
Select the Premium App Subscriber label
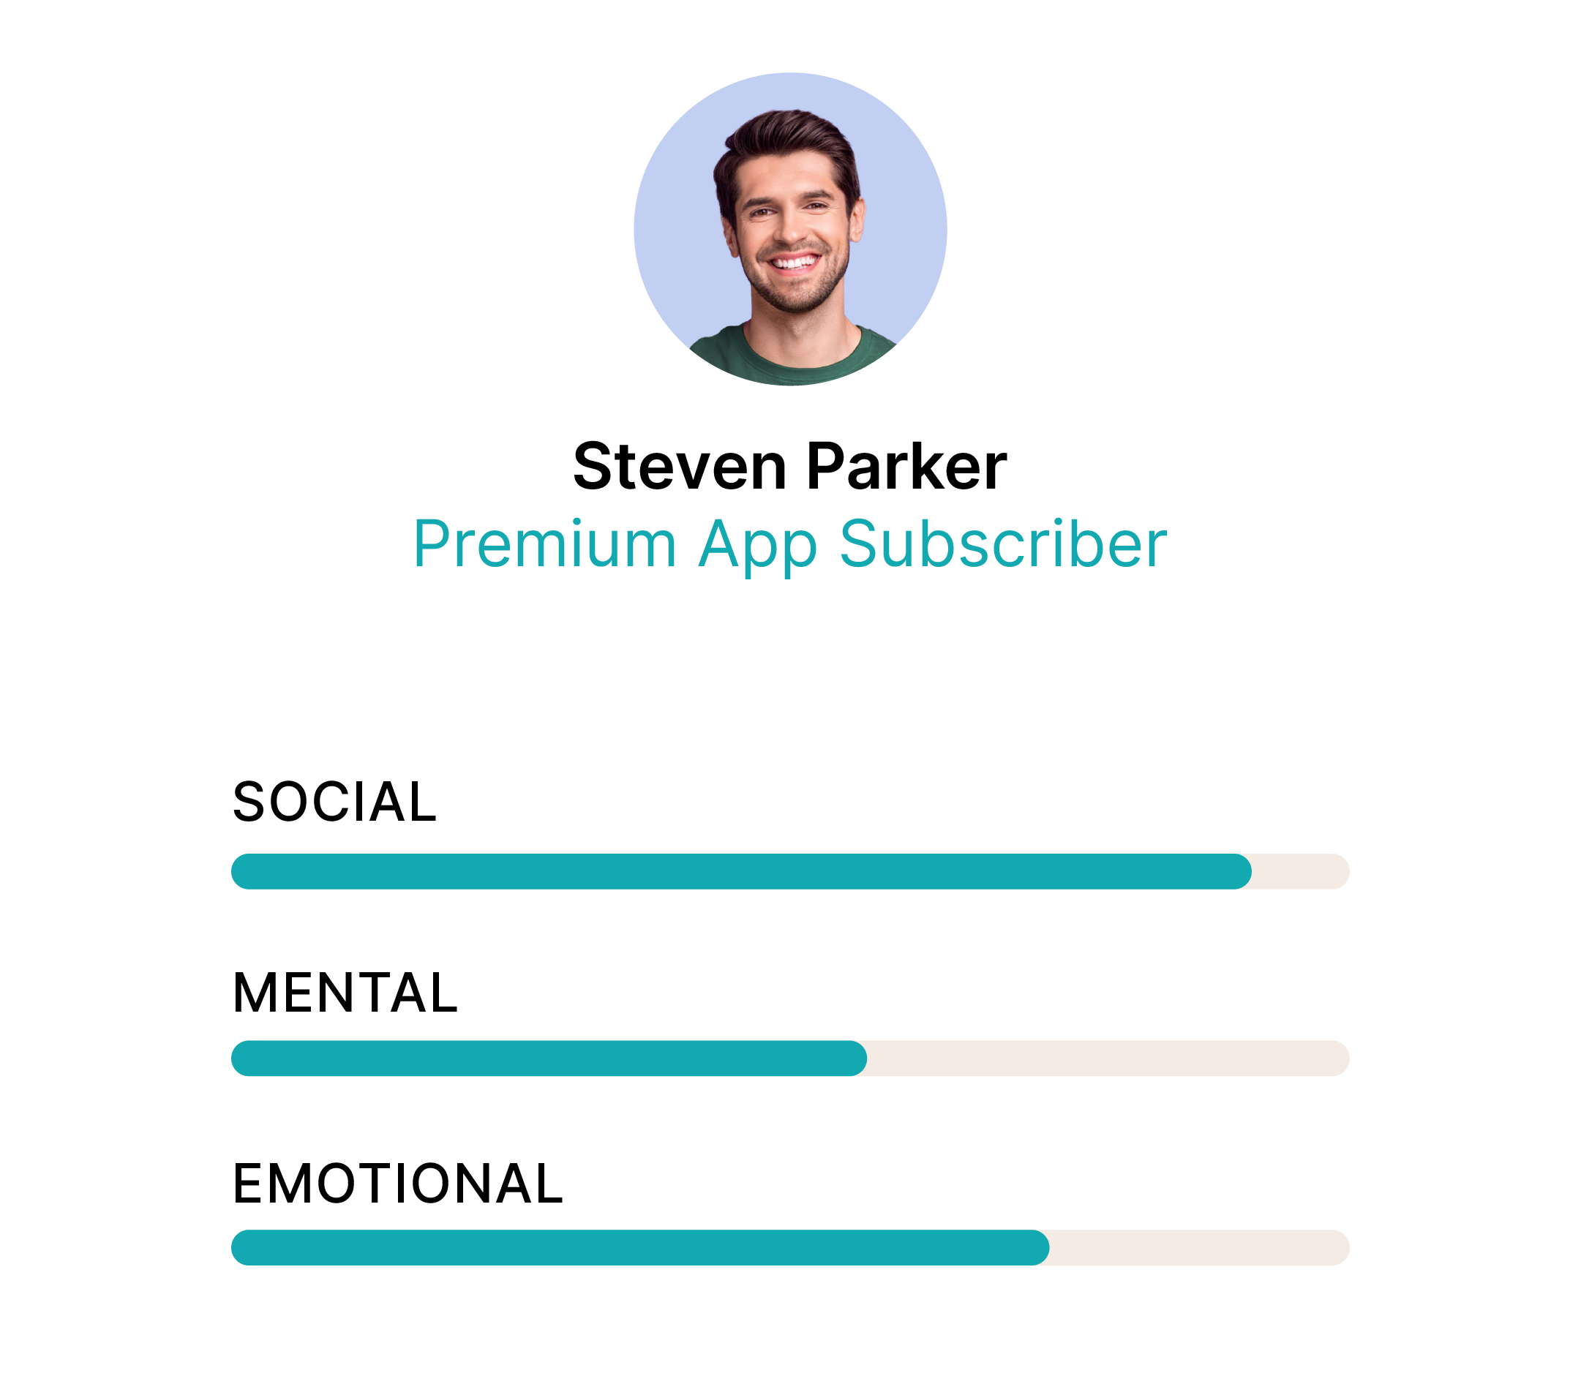(x=790, y=544)
